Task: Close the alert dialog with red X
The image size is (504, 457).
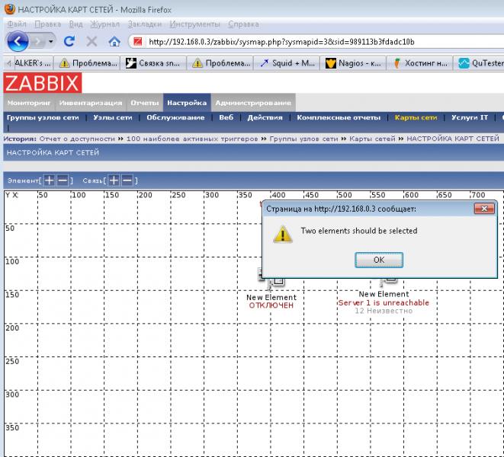Action: click(x=484, y=209)
